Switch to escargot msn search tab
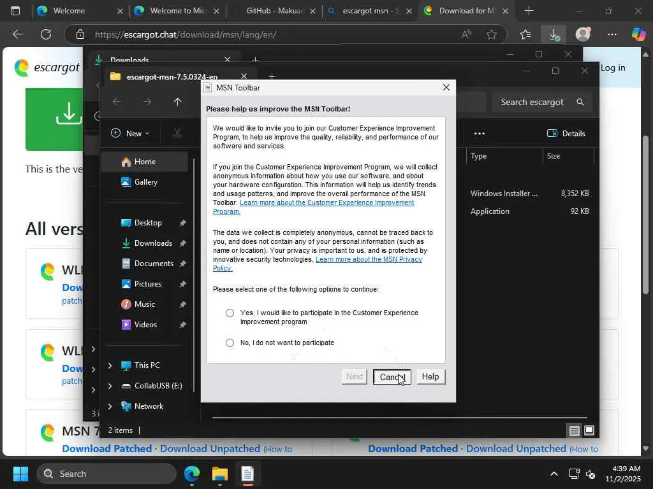653x489 pixels. 370,11
